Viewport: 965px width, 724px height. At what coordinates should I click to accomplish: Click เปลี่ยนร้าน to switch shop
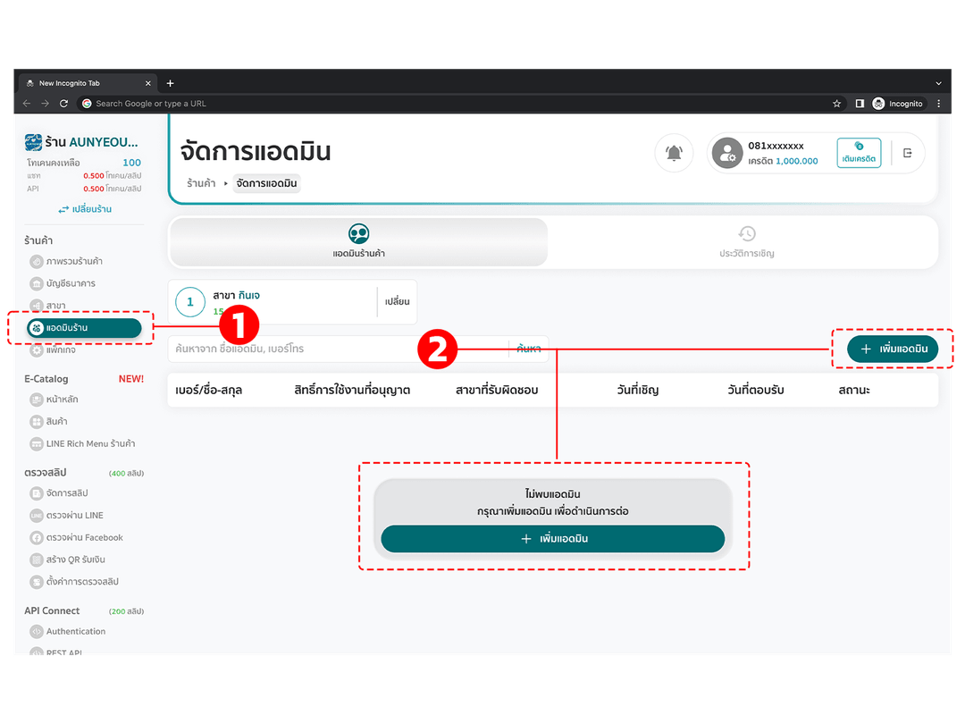85,209
